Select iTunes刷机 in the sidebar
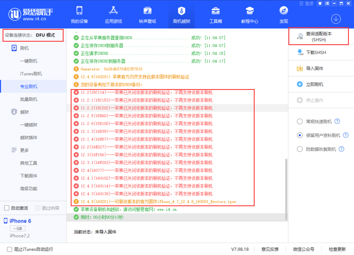This screenshot has width=354, height=255. click(31, 74)
